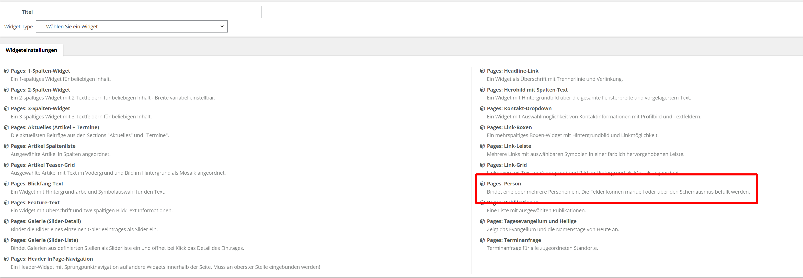Click cube icon beside Terminanfrage
This screenshot has width=803, height=278.
pos(482,240)
